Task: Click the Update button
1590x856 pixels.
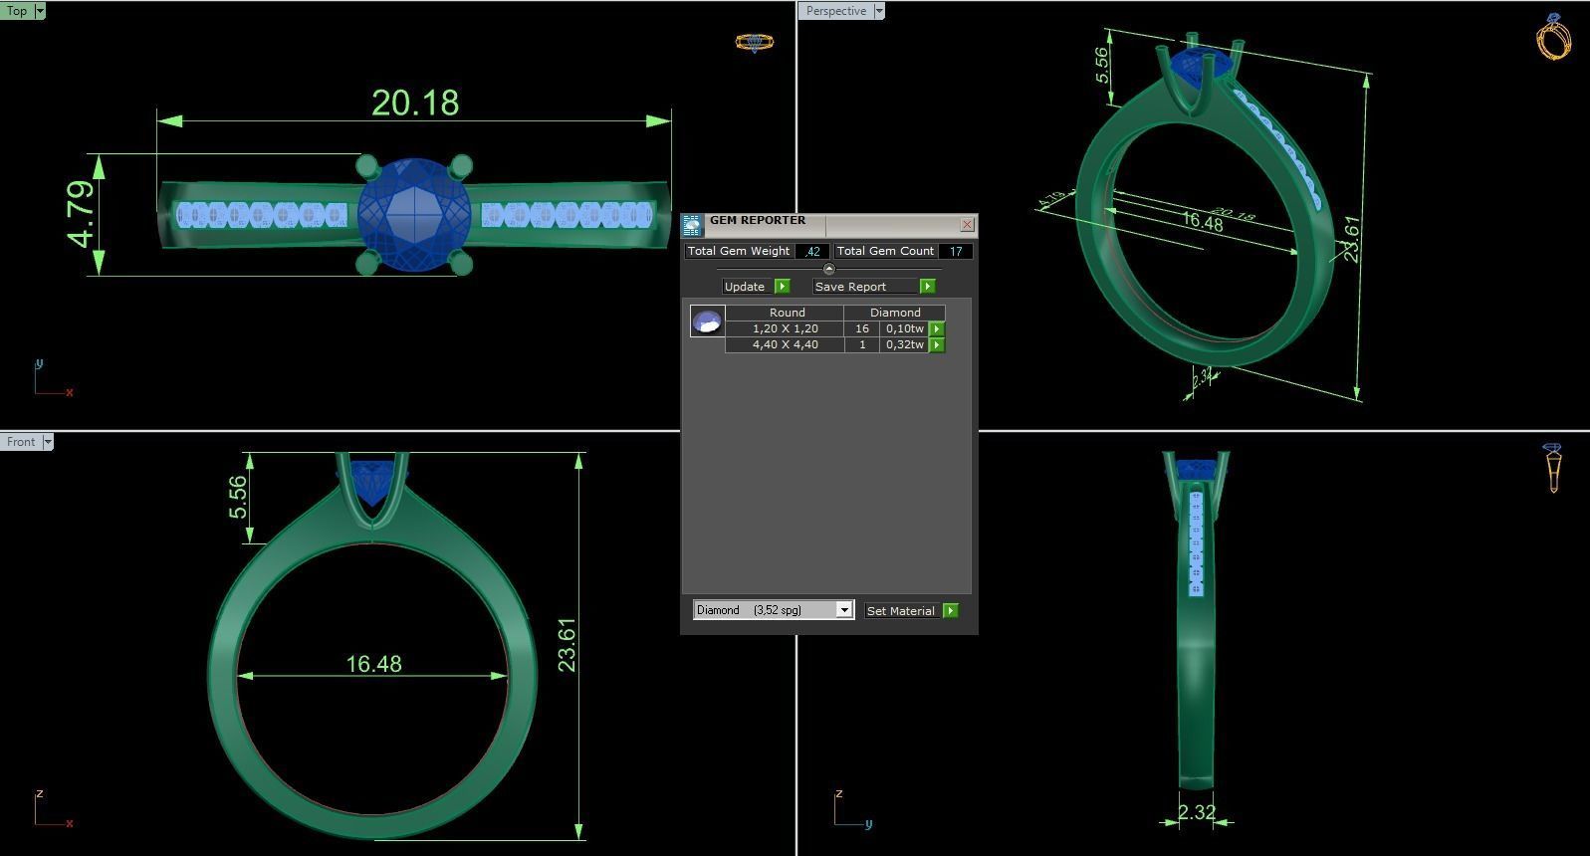Action: [746, 287]
